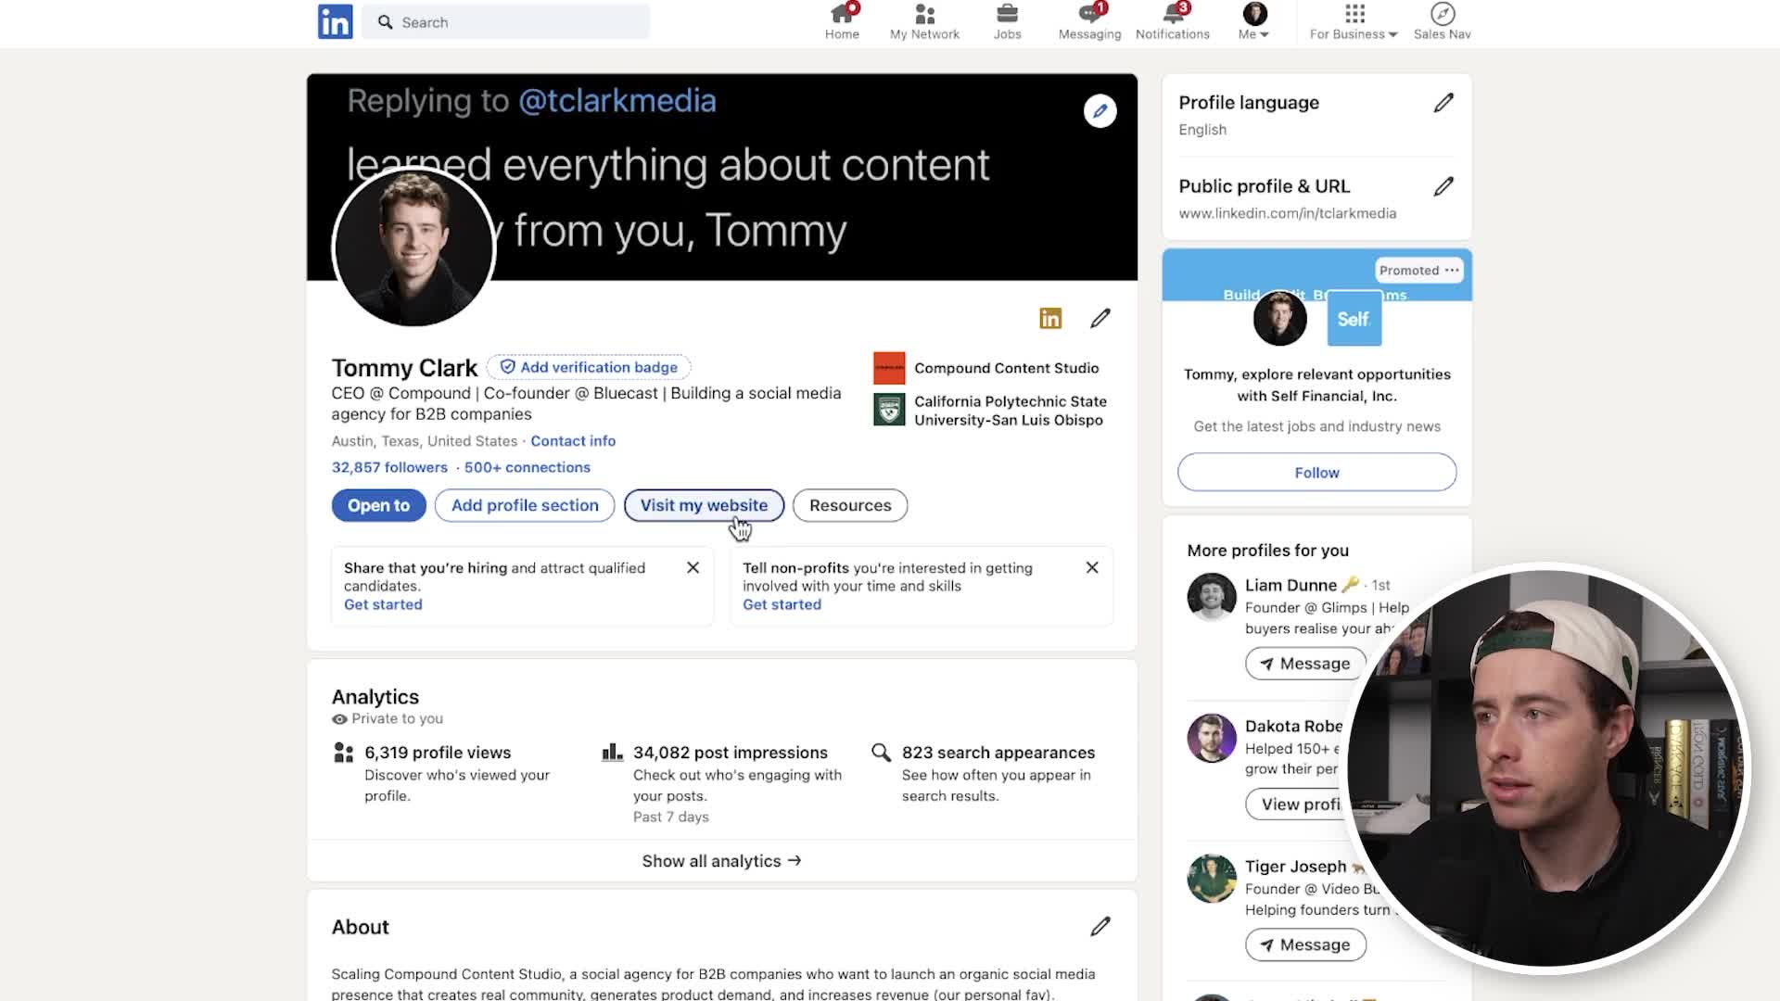
Task: Edit the About section with the pencil
Action: coord(1100,927)
